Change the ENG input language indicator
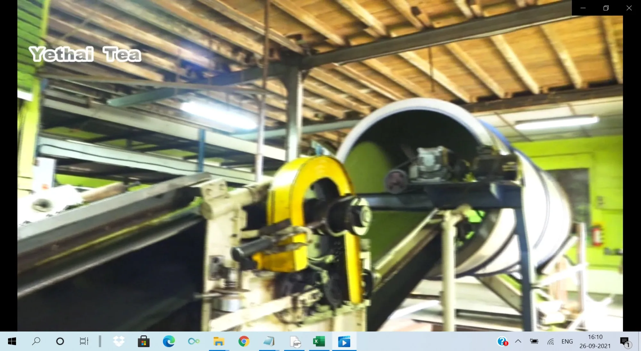The width and height of the screenshot is (641, 351). click(x=567, y=341)
